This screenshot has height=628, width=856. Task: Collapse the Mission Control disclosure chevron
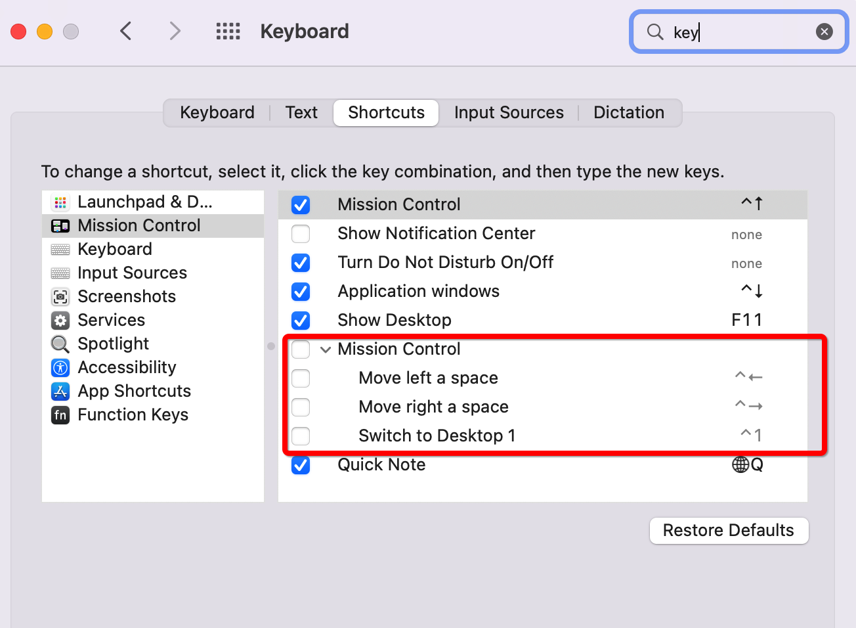[326, 349]
